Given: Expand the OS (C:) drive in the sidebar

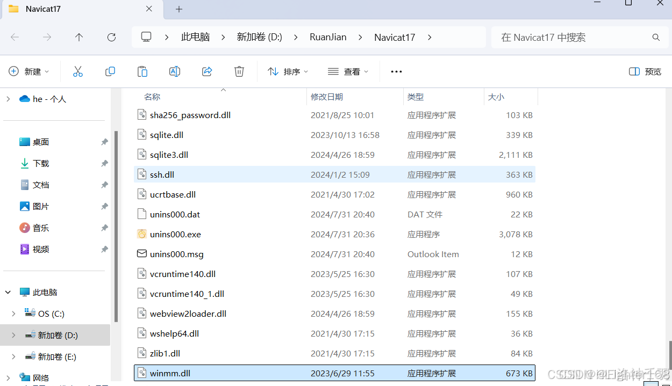Looking at the screenshot, I should (15, 314).
